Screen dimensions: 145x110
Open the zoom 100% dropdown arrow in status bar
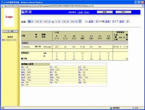(x=141, y=108)
